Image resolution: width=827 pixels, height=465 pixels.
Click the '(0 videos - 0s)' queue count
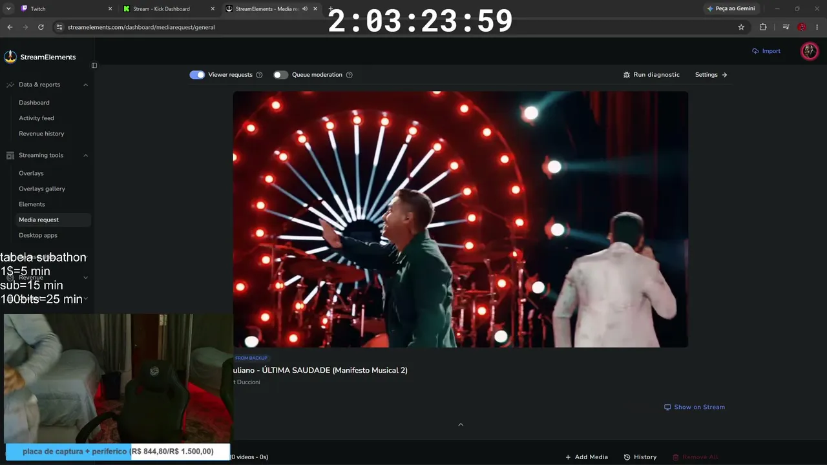(249, 457)
